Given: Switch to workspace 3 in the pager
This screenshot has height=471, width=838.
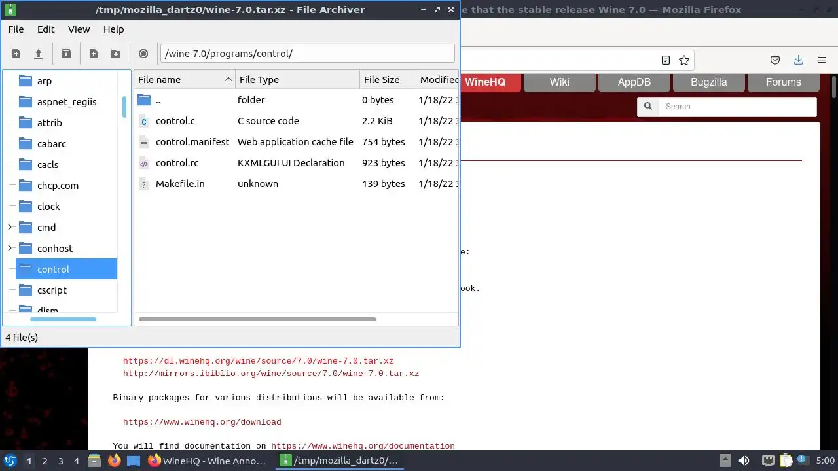Looking at the screenshot, I should pyautogui.click(x=61, y=461).
